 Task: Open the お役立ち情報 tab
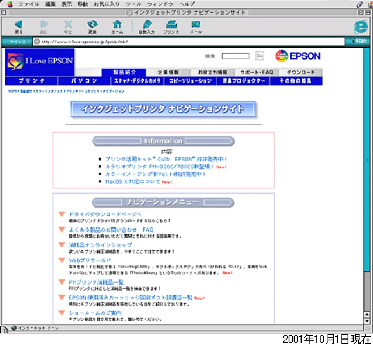(212, 72)
